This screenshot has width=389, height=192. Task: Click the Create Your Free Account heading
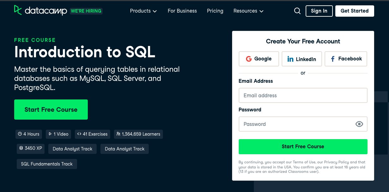tap(303, 41)
